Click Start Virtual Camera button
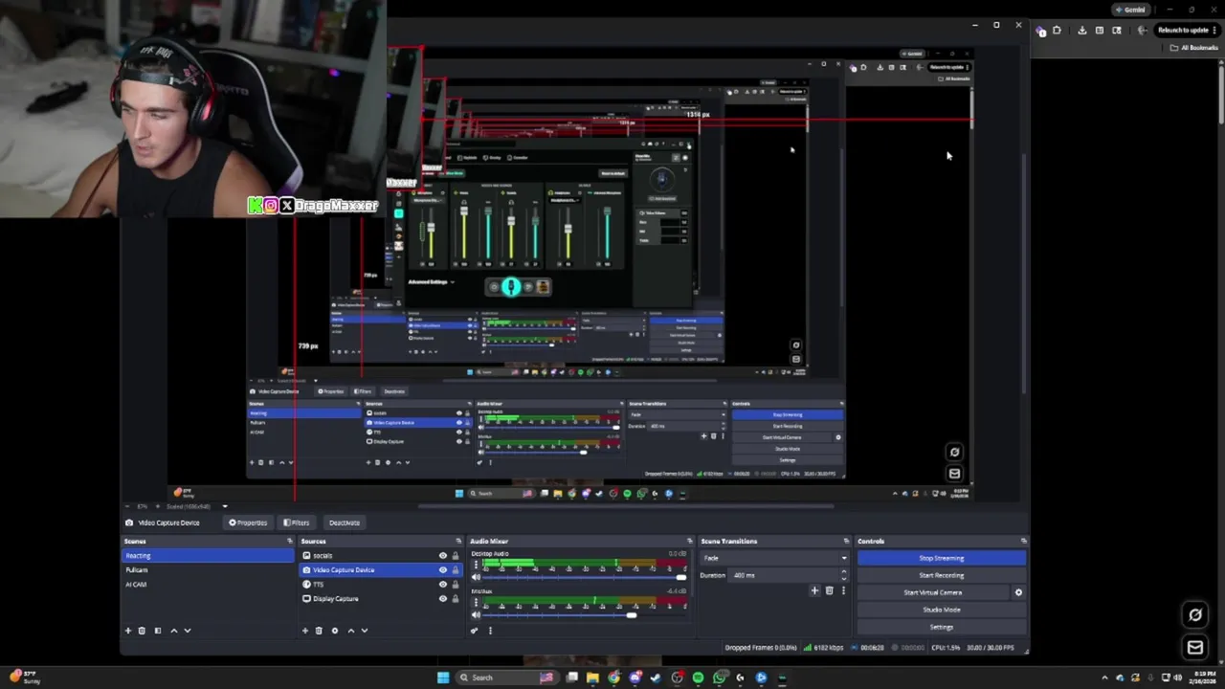This screenshot has width=1225, height=689. (933, 592)
